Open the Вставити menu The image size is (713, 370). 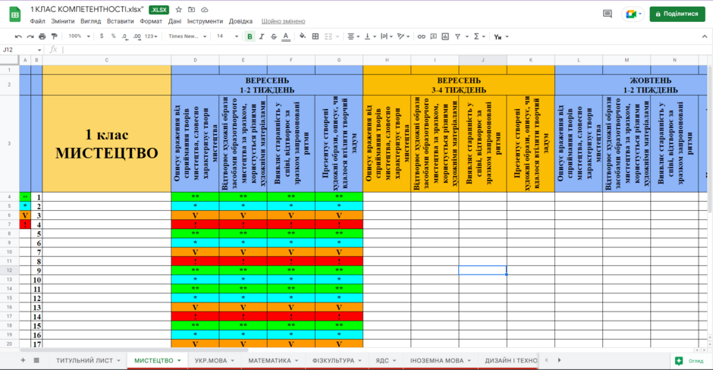click(120, 21)
